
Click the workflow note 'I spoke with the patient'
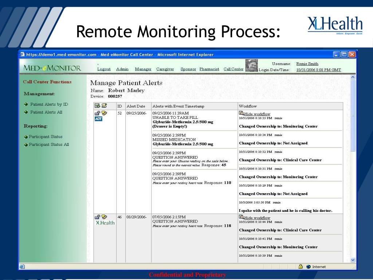pos(286,210)
